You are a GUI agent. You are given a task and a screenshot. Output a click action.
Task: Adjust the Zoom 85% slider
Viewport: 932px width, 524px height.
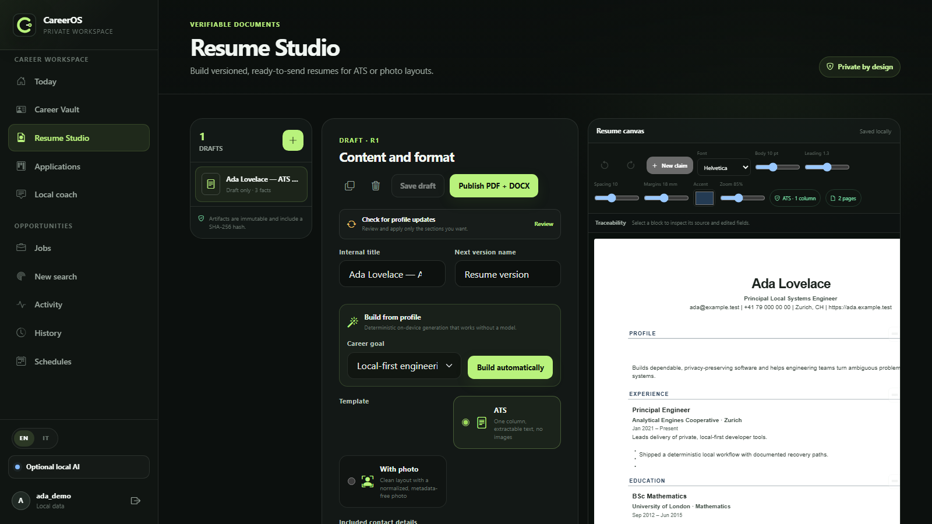pos(742,198)
